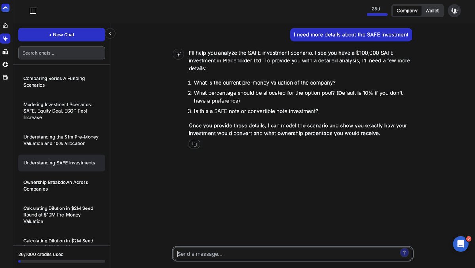Open the support chat widget
This screenshot has height=268, width=475.
(x=460, y=244)
